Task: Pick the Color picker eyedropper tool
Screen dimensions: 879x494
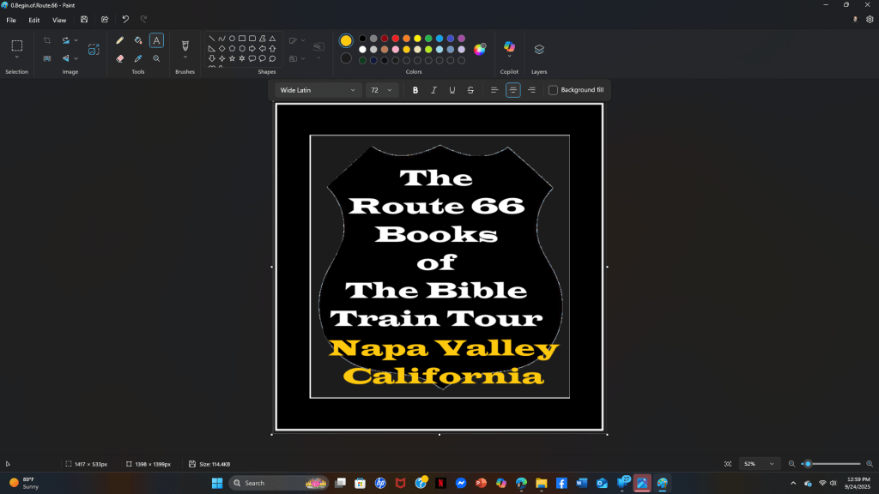Action: coord(138,58)
